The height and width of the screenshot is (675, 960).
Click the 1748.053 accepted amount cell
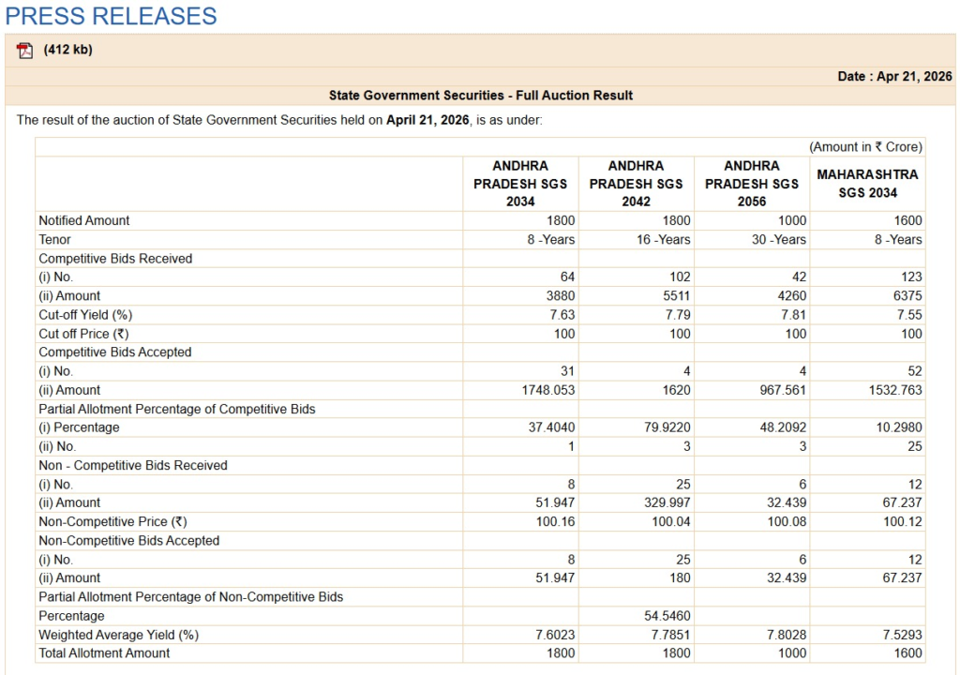pos(547,390)
